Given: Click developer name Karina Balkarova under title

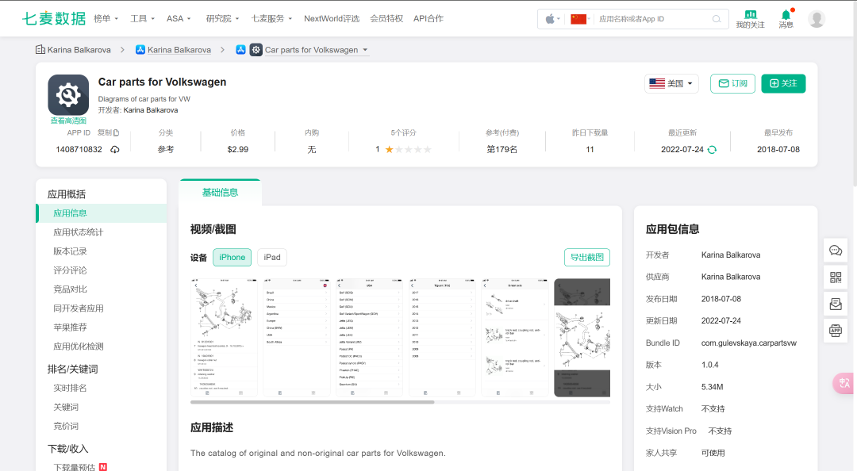Looking at the screenshot, I should (151, 110).
